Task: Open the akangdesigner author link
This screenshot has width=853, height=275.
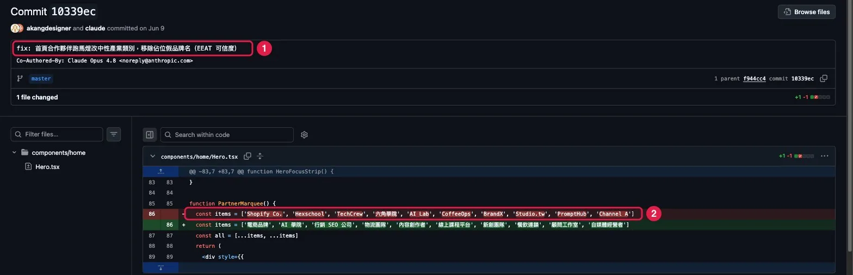Action: tap(49, 28)
